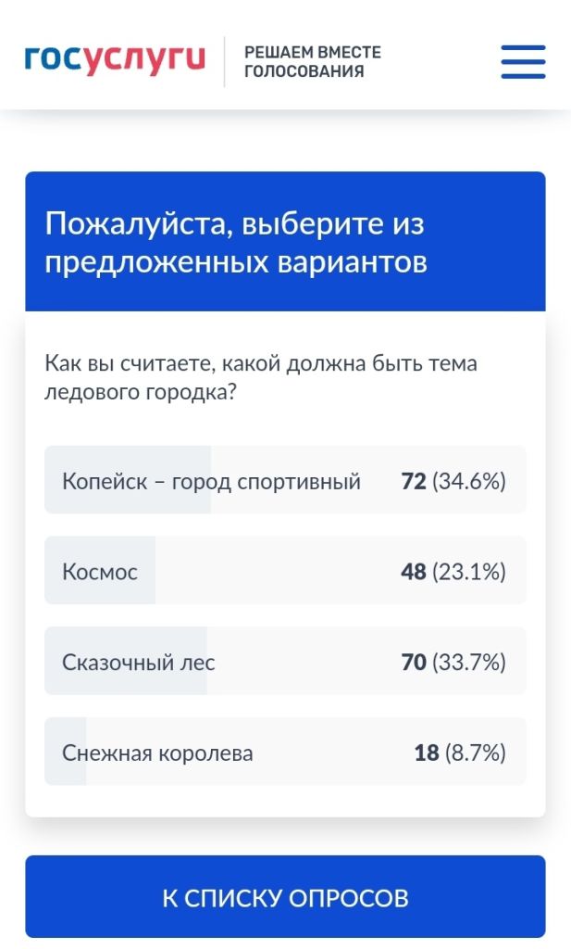Click the «Пожалуйста, выберите из предложенных вариантов» heading

[x=236, y=243]
